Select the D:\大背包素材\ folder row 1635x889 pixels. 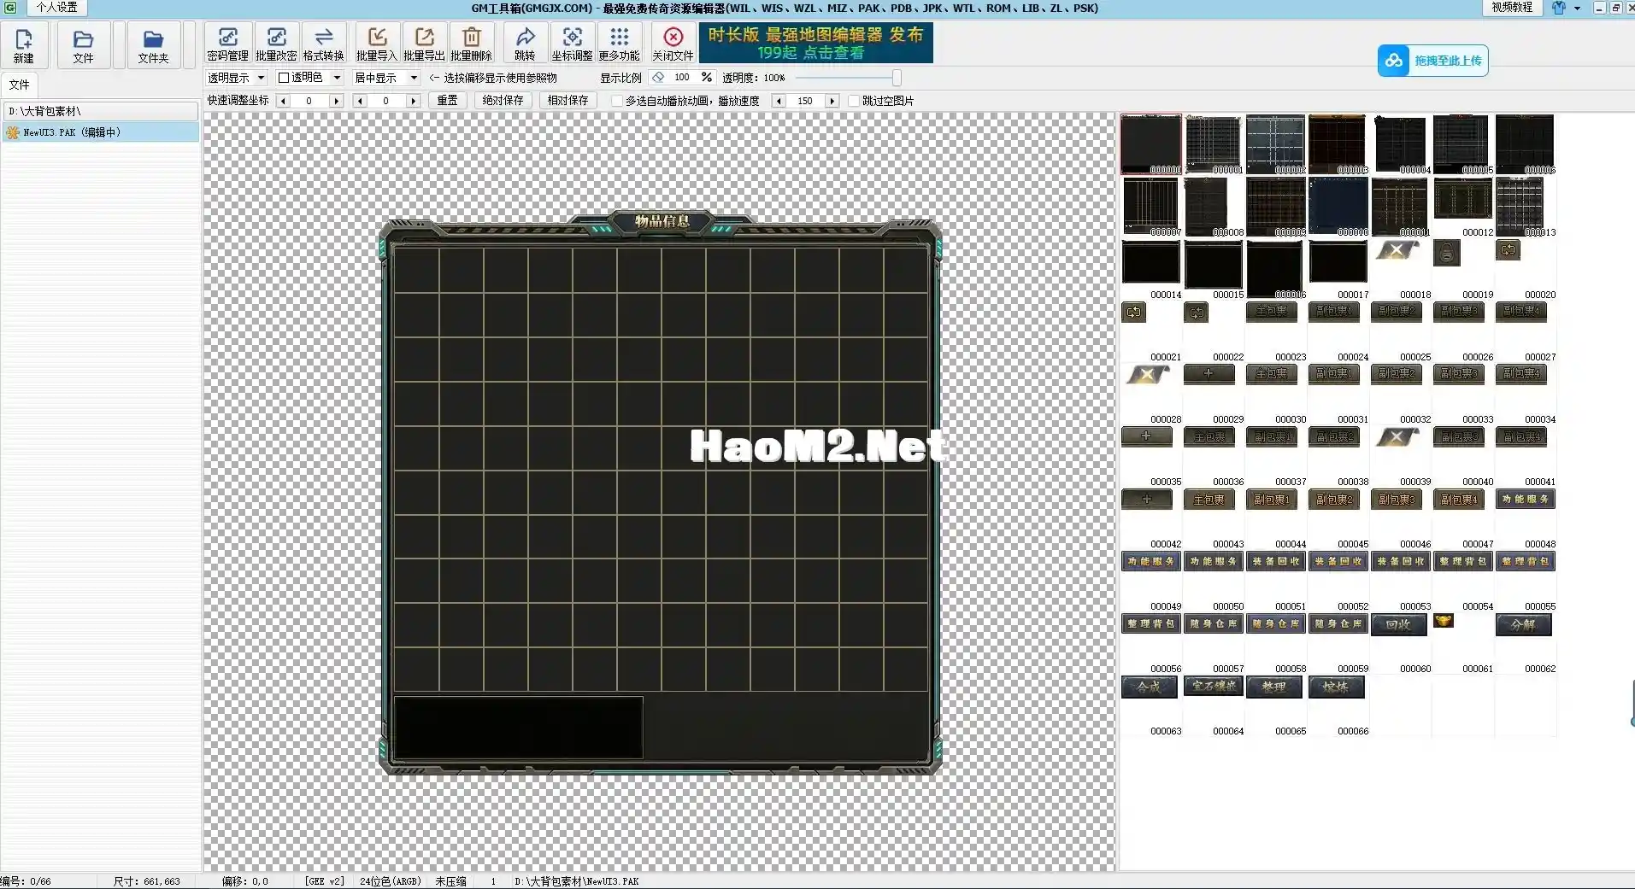tap(101, 111)
